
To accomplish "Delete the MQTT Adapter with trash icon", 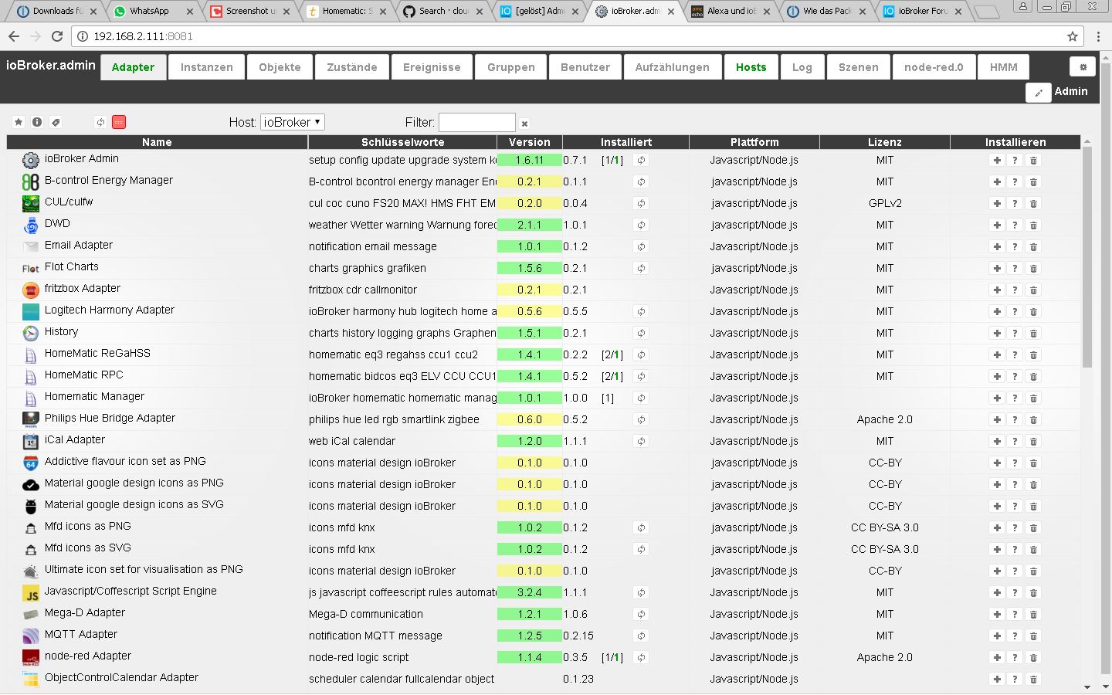I will click(x=1033, y=636).
